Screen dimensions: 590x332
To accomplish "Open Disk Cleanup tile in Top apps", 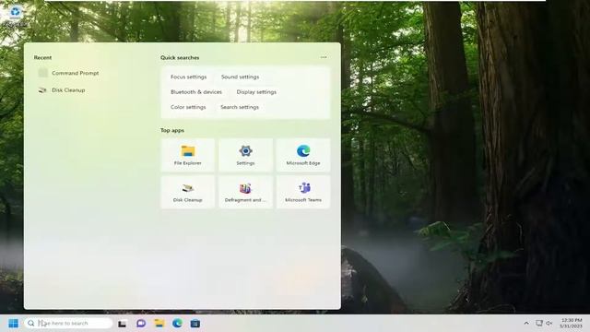I will [x=188, y=192].
